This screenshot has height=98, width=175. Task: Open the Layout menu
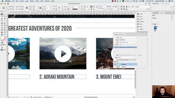22,1
